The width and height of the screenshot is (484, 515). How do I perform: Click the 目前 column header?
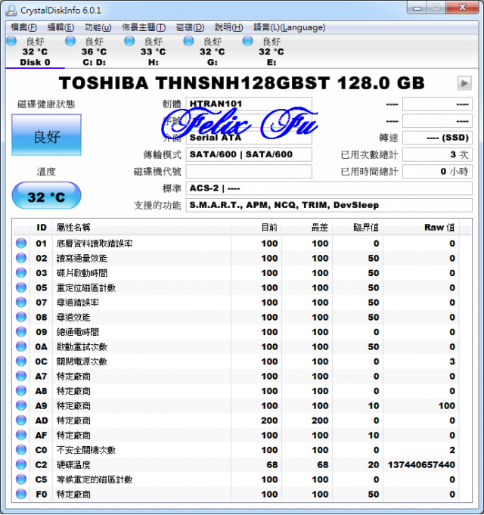point(256,228)
